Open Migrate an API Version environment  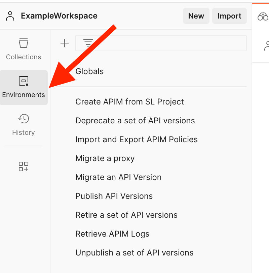(118, 177)
